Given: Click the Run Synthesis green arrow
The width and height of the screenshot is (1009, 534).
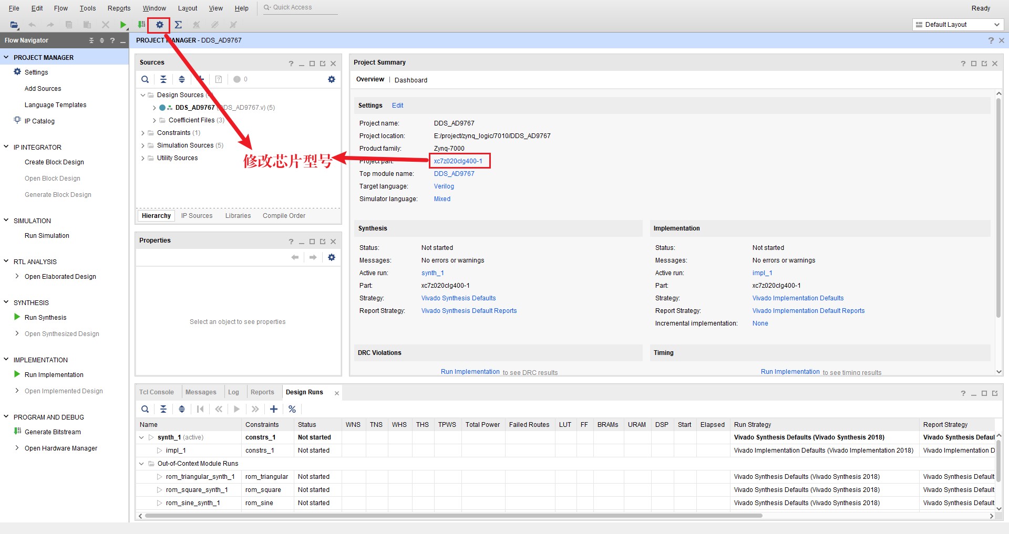Looking at the screenshot, I should 17,317.
